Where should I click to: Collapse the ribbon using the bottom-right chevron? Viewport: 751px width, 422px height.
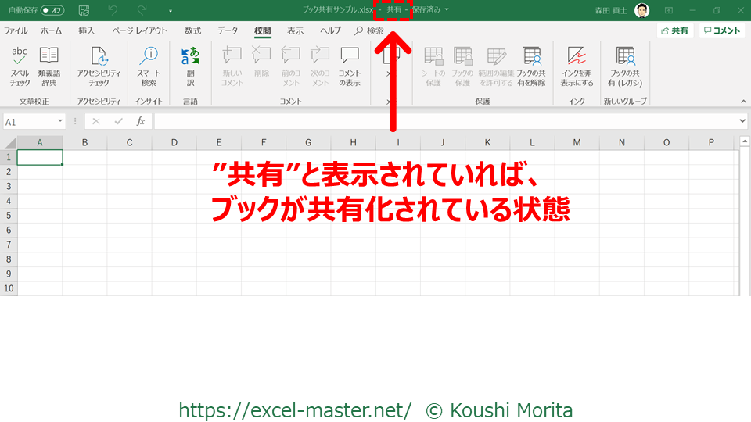click(742, 101)
